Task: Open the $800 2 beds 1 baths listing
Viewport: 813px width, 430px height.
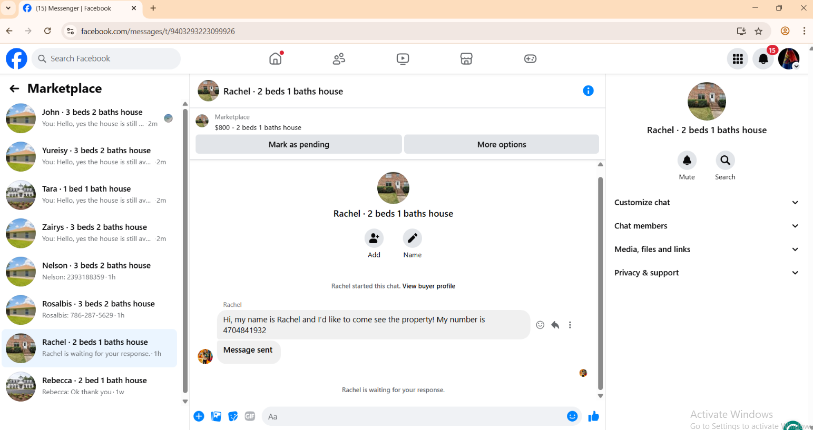Action: click(258, 127)
